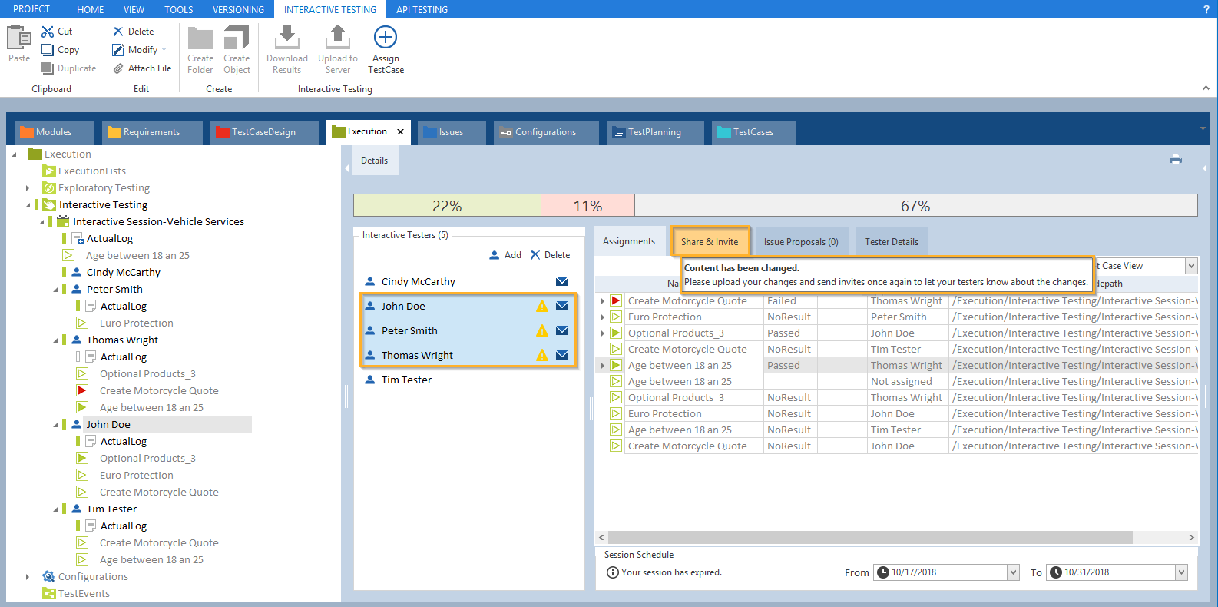1218x607 pixels.
Task: Switch to the Share & Invite tab
Action: point(710,242)
